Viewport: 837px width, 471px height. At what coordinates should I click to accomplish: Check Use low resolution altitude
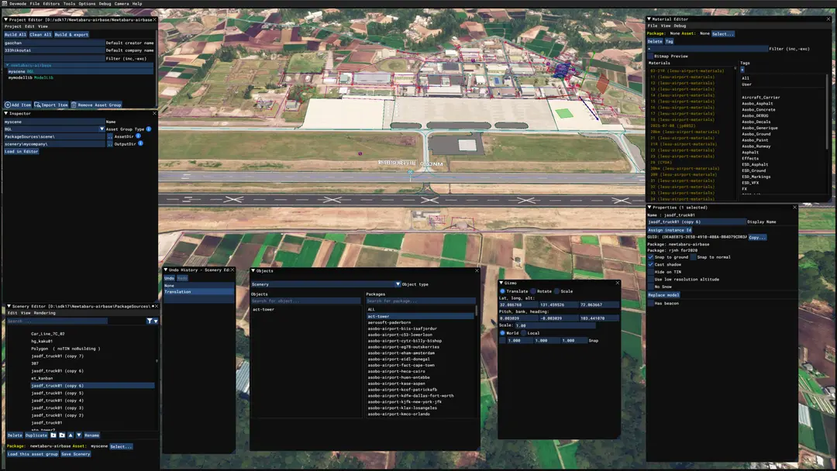pyautogui.click(x=651, y=280)
